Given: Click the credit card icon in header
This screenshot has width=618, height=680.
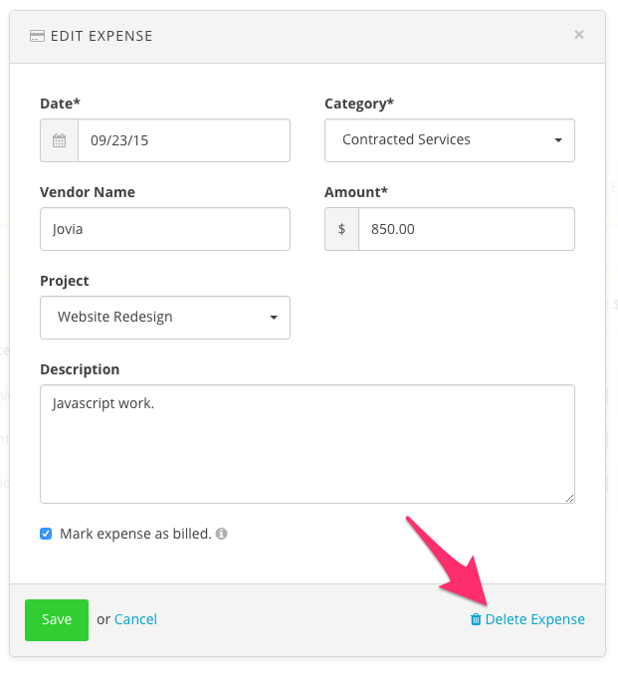Looking at the screenshot, I should (x=37, y=36).
